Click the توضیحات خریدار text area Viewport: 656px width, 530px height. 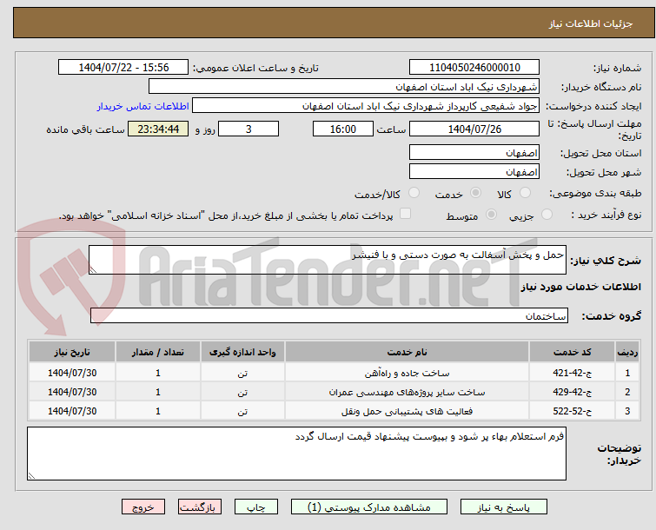pos(296,454)
